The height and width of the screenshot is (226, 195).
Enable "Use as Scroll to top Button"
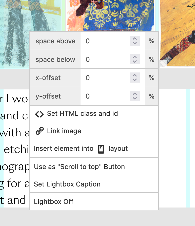pos(79,166)
